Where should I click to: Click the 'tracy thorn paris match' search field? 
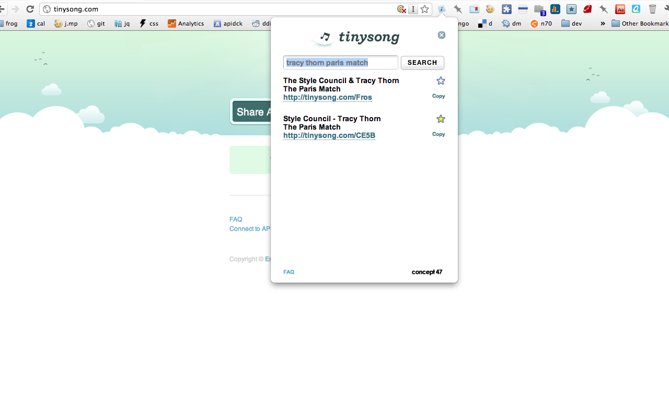[341, 63]
